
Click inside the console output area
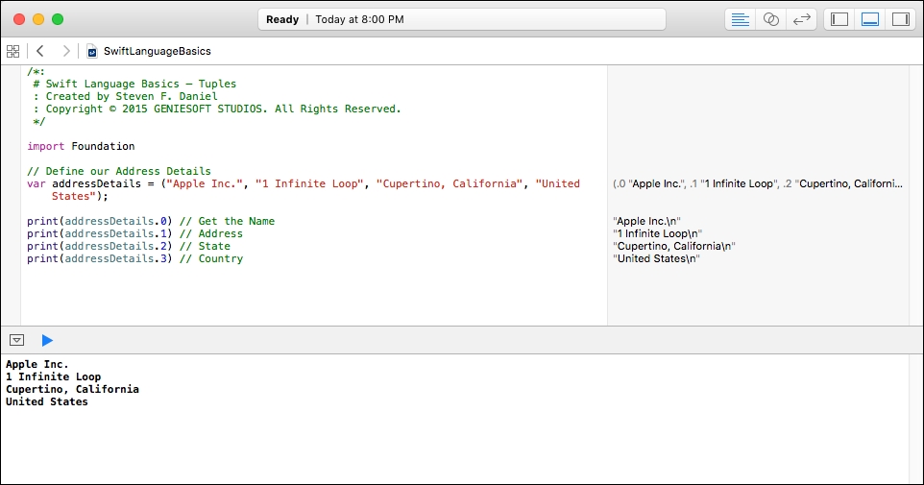pos(453,419)
